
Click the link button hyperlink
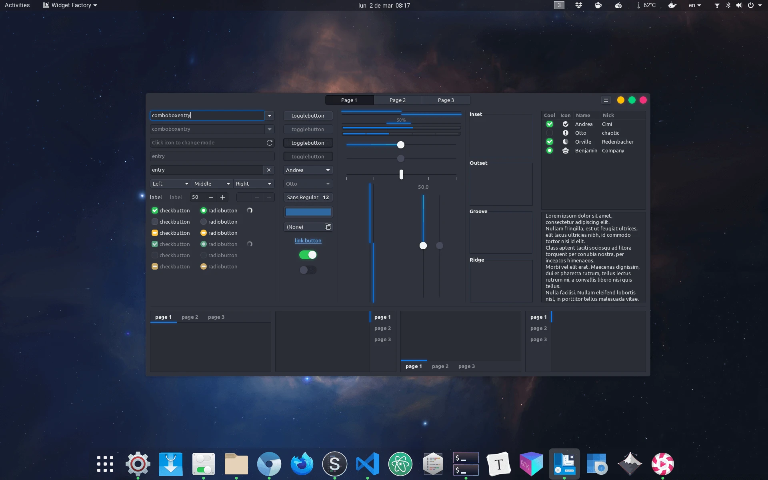pos(308,240)
